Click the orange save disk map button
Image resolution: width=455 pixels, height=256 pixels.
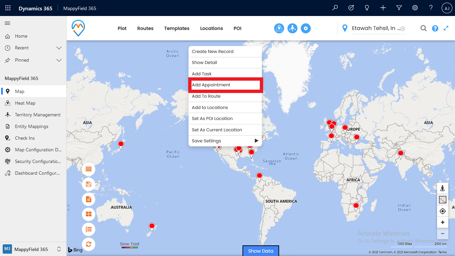point(89,184)
